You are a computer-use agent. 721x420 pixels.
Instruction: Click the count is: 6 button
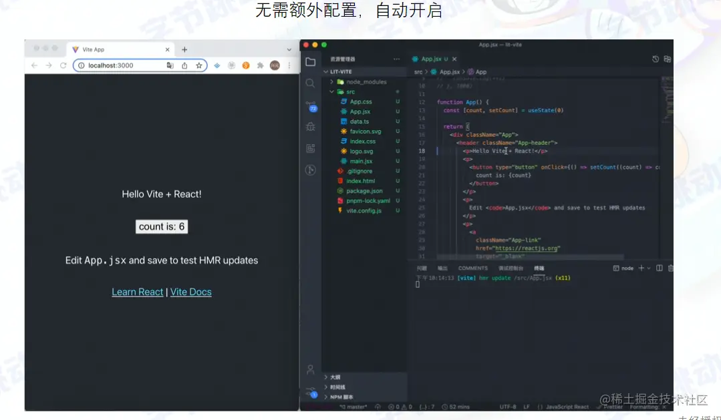[x=162, y=226]
